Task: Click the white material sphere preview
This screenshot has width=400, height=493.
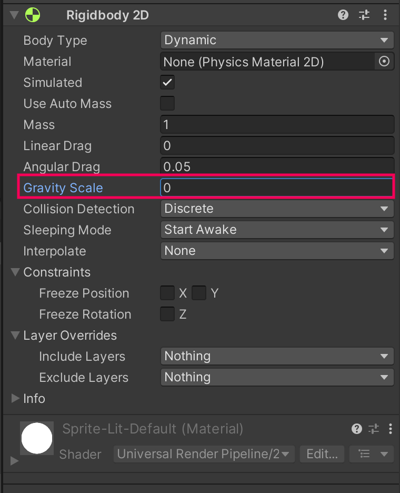Action: 36,438
